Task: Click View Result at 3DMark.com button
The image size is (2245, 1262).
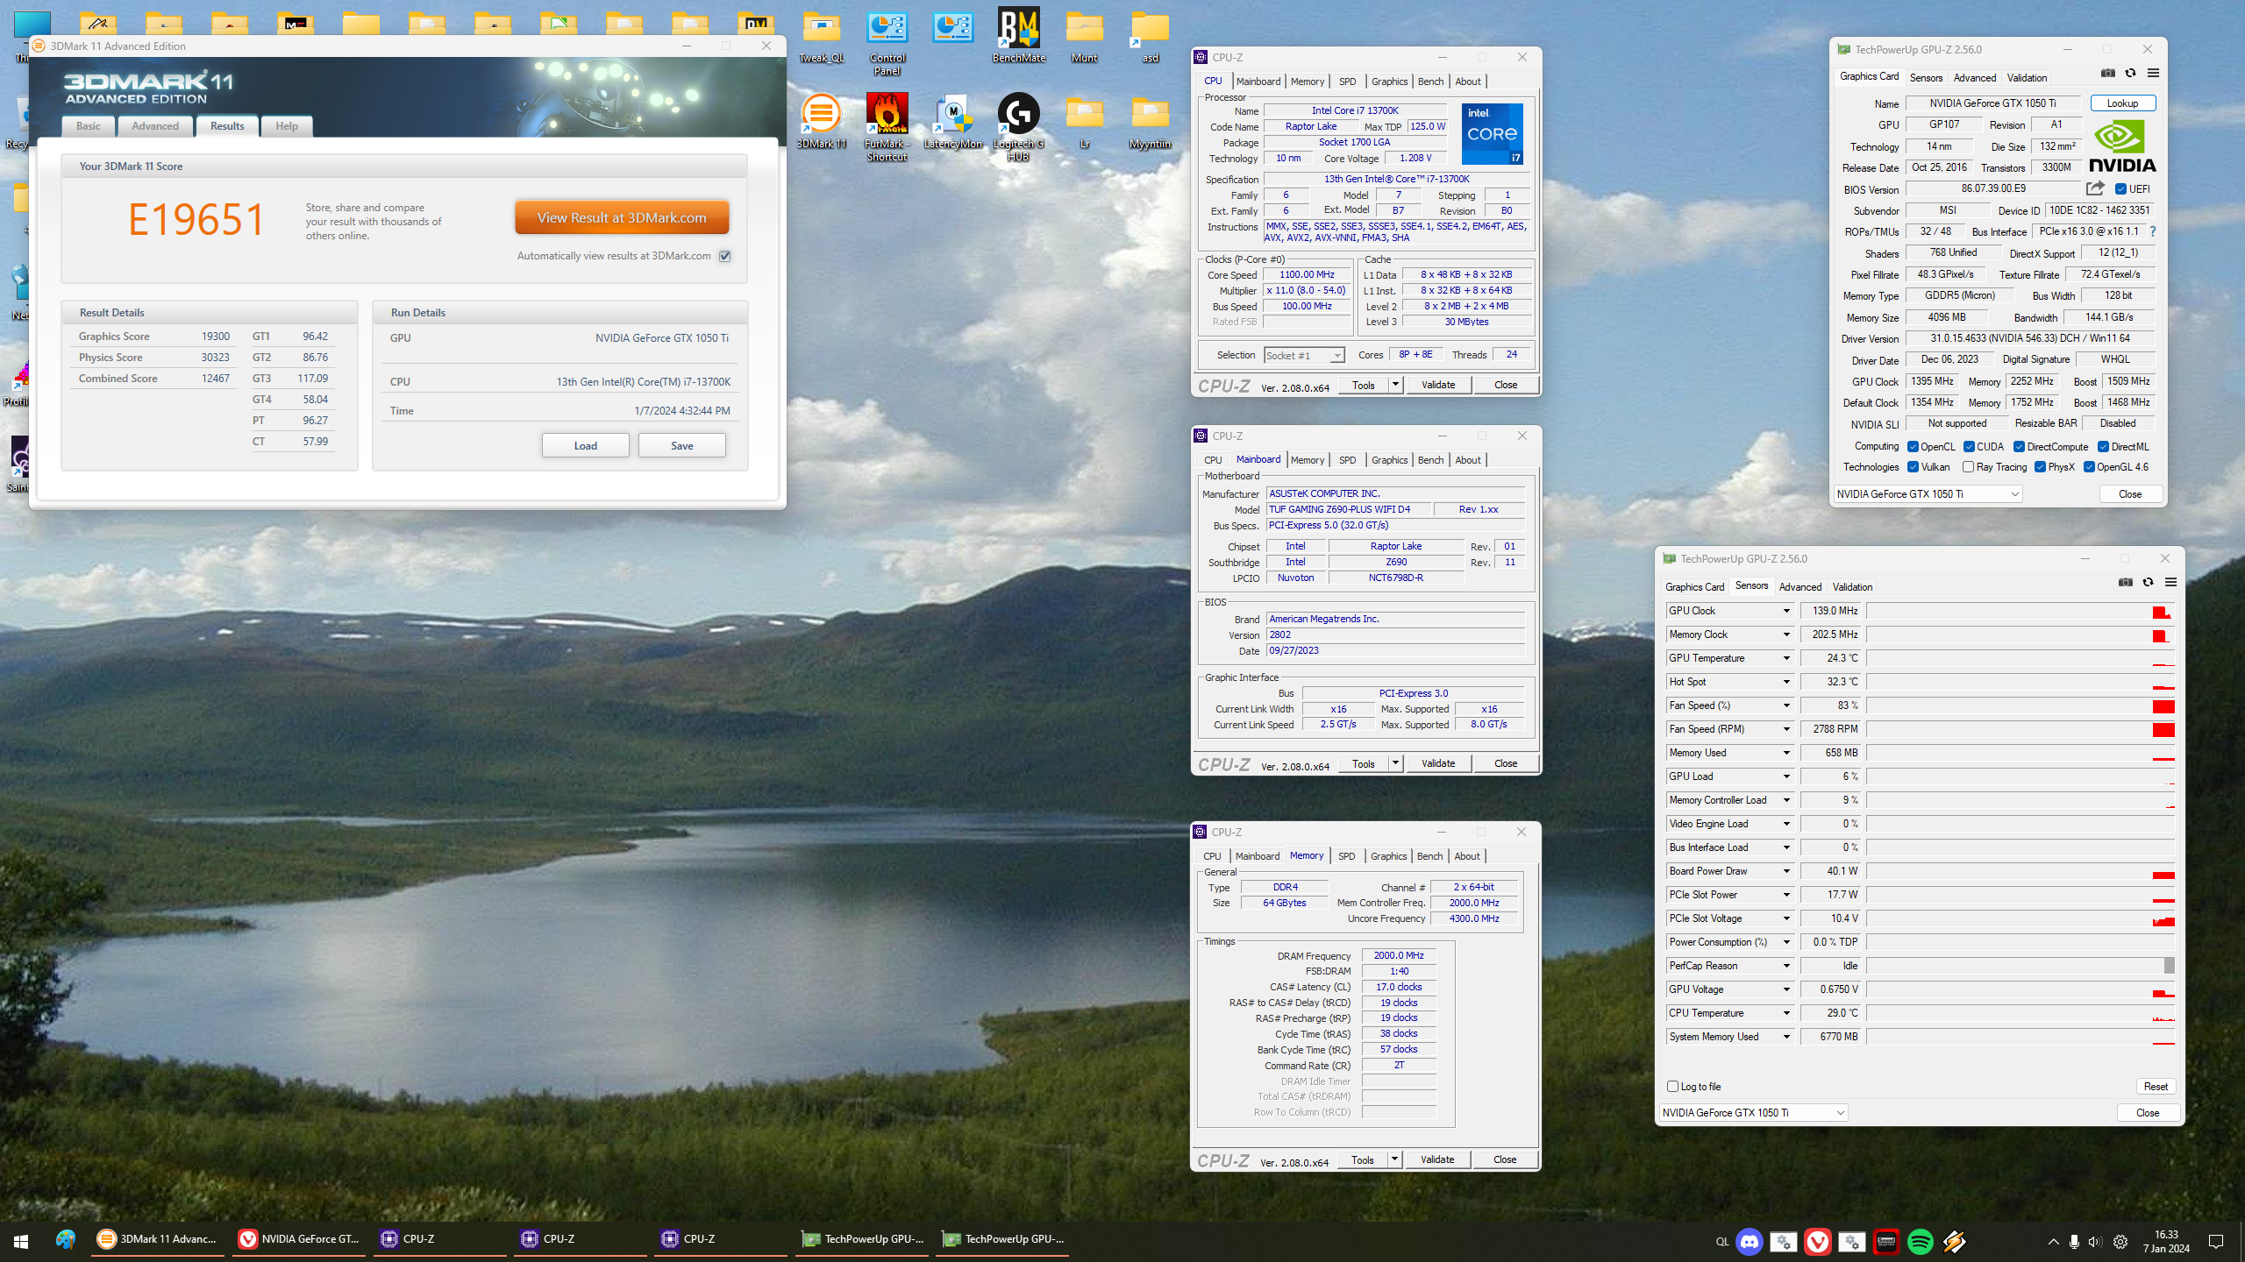Action: tap(622, 217)
